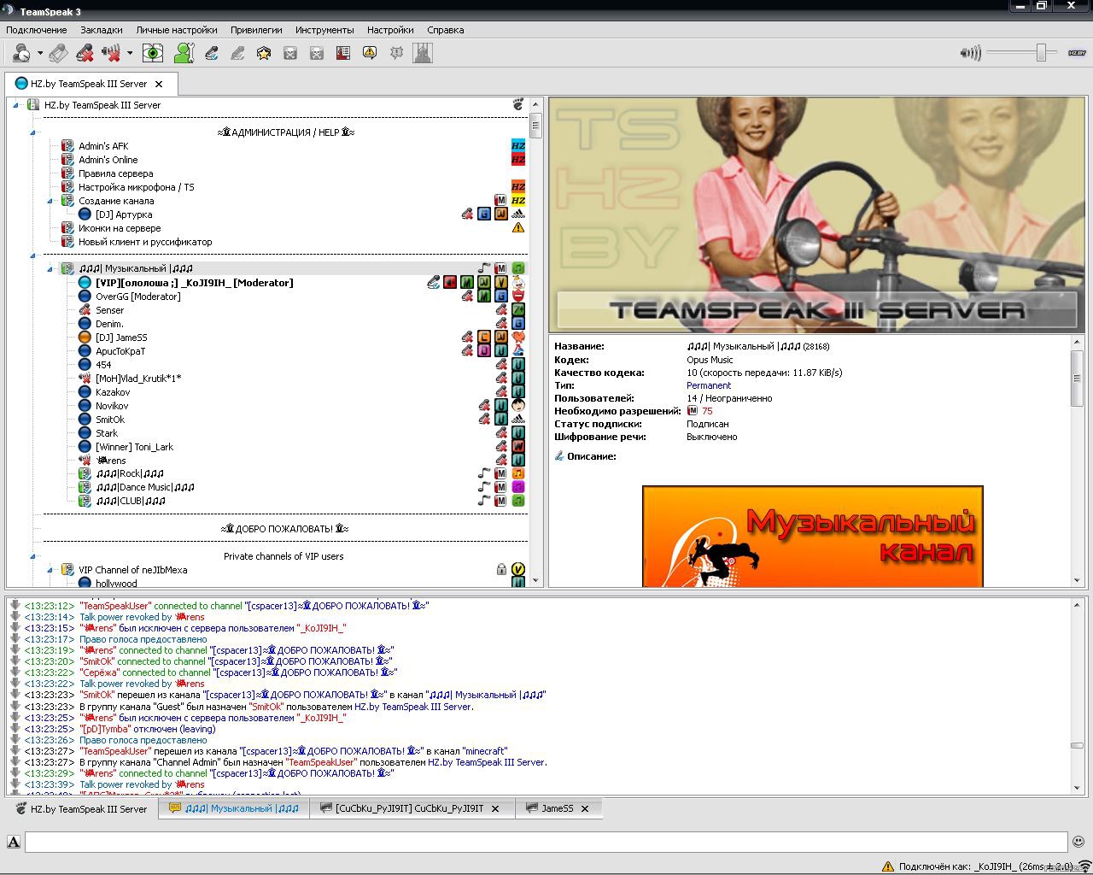Open the Настройки menu
Screen dimensions: 1093x875
pyautogui.click(x=390, y=30)
